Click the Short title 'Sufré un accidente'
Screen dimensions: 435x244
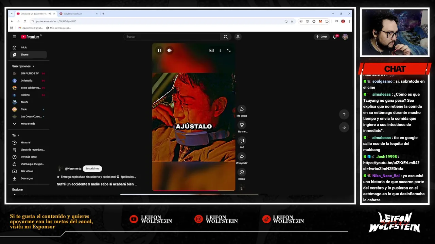[97, 184]
